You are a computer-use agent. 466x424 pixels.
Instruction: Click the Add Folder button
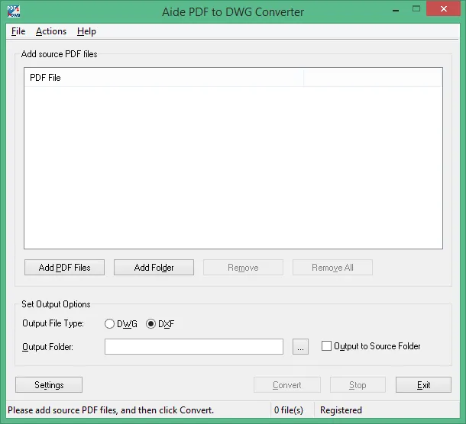(x=154, y=268)
